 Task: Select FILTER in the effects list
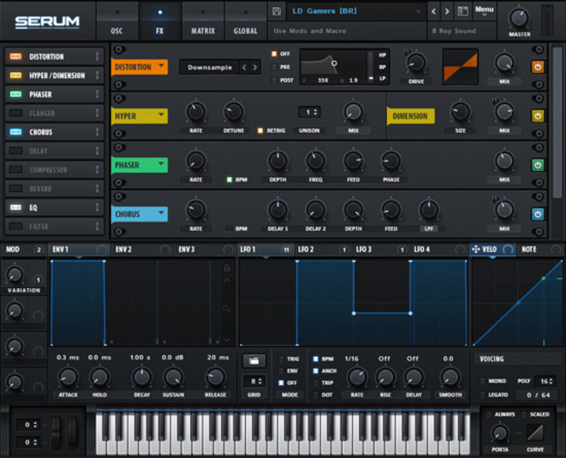pos(54,226)
